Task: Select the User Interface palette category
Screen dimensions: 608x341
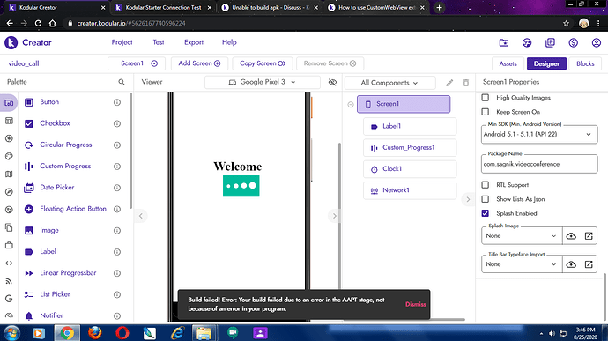Action: coord(9,103)
